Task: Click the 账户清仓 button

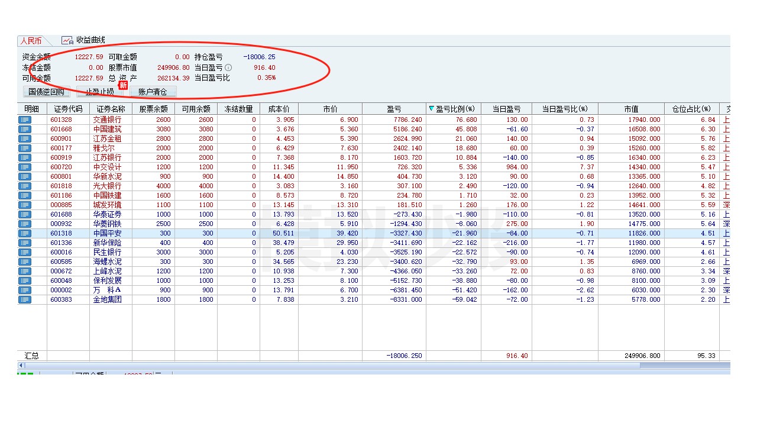Action: [x=153, y=92]
